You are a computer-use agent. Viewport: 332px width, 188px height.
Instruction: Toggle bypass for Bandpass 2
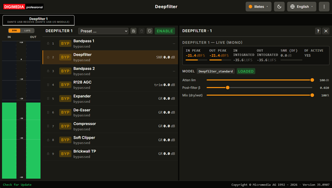tap(65, 71)
